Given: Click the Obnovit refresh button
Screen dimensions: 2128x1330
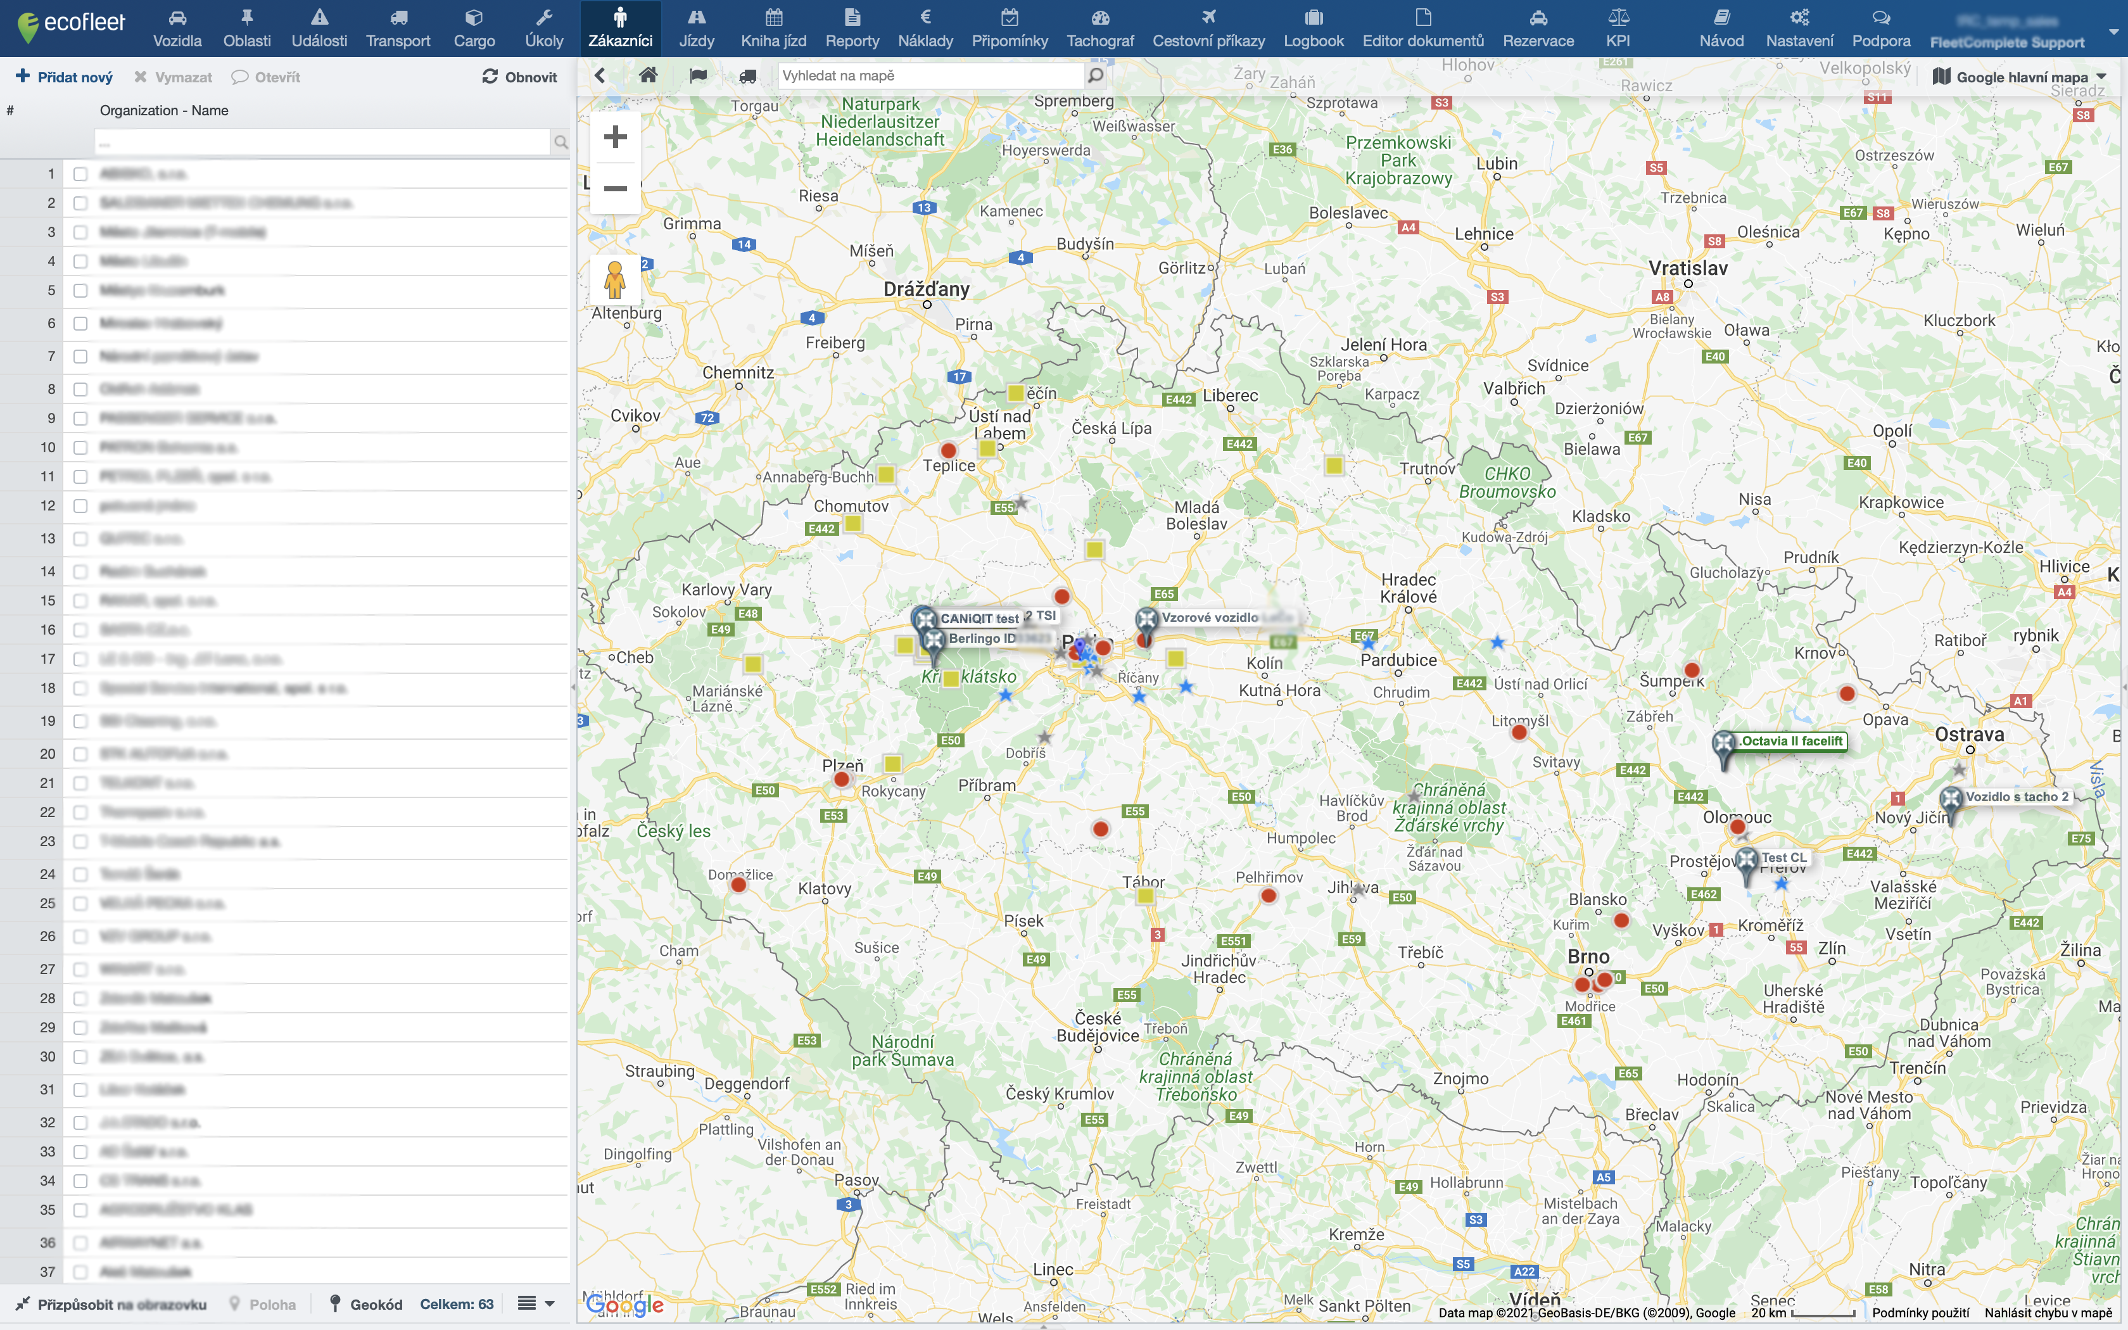Looking at the screenshot, I should click(520, 77).
